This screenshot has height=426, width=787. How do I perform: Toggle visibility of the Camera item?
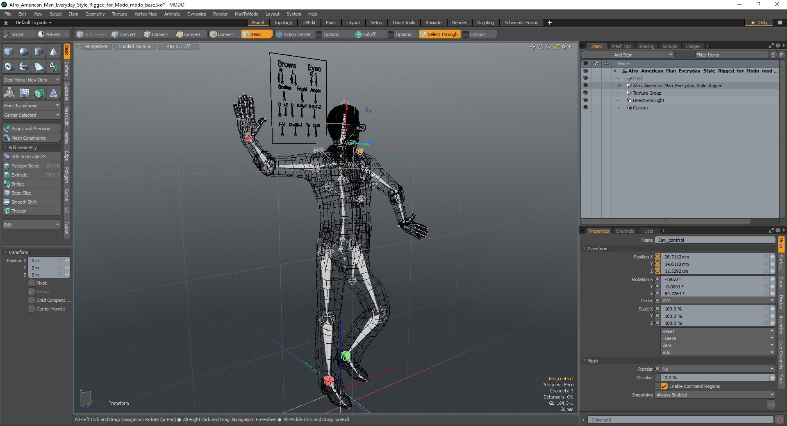(585, 107)
